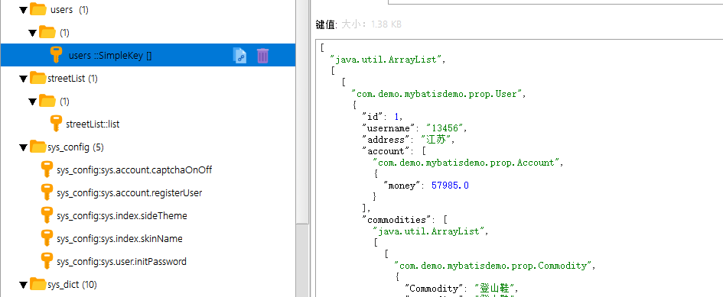The height and width of the screenshot is (297, 723).
Task: Copy key name icon on users::SimpleKey row
Action: 239,55
